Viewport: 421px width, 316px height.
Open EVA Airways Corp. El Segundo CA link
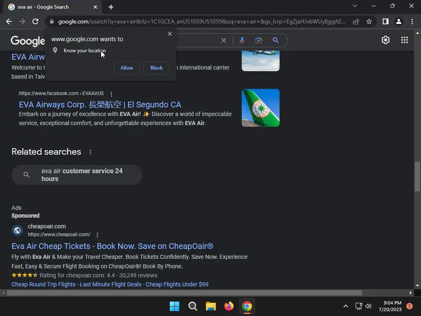[x=100, y=105]
